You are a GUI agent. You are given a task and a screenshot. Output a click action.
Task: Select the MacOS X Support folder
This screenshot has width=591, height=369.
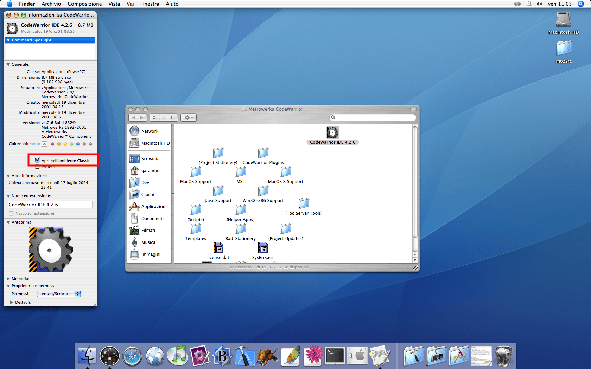286,171
